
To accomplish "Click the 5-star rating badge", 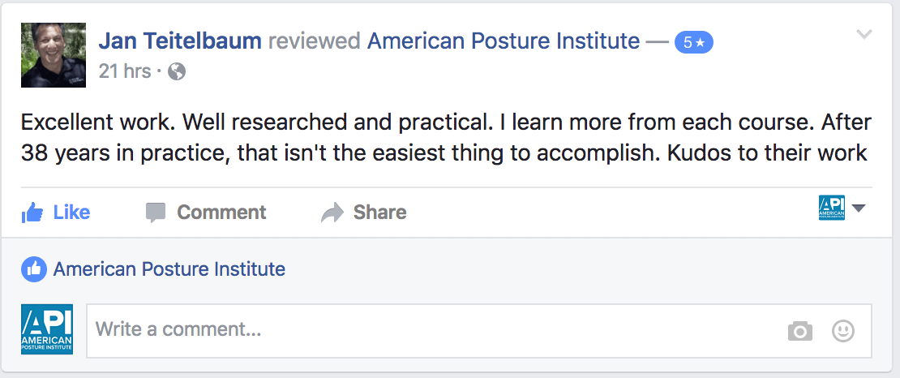I will click(x=693, y=42).
